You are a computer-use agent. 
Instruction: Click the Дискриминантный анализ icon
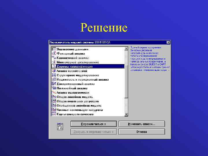pyautogui.click(x=54, y=84)
